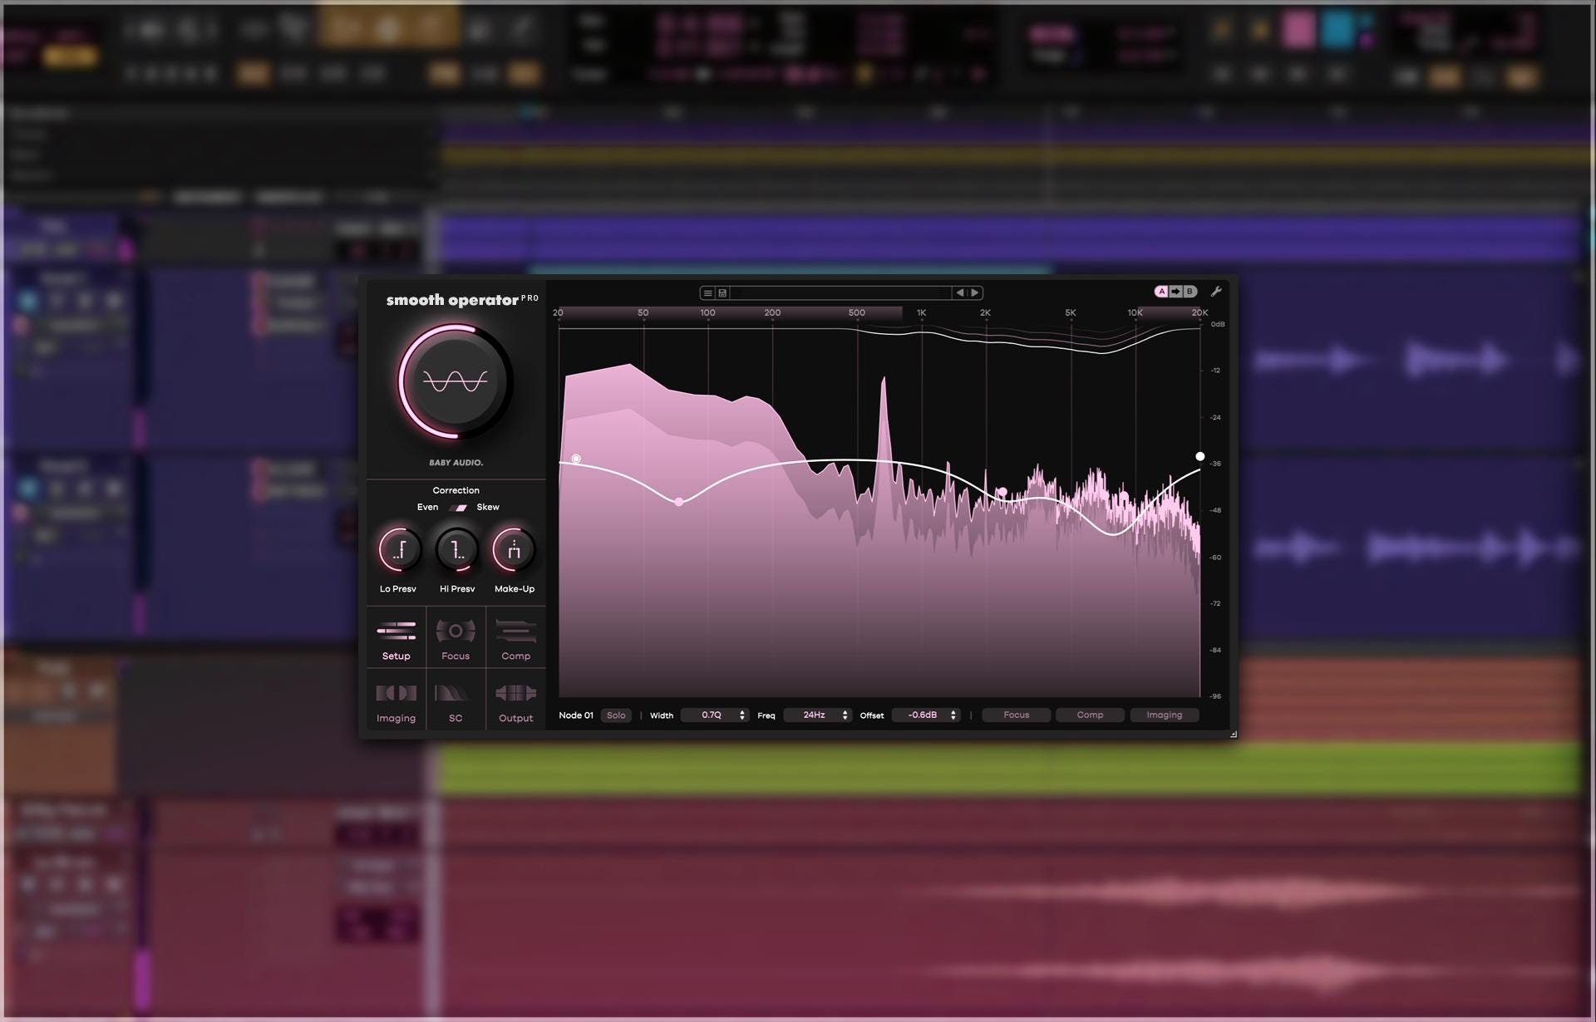Click the Comp button in the node bar
The image size is (1596, 1022).
pos(1090,715)
